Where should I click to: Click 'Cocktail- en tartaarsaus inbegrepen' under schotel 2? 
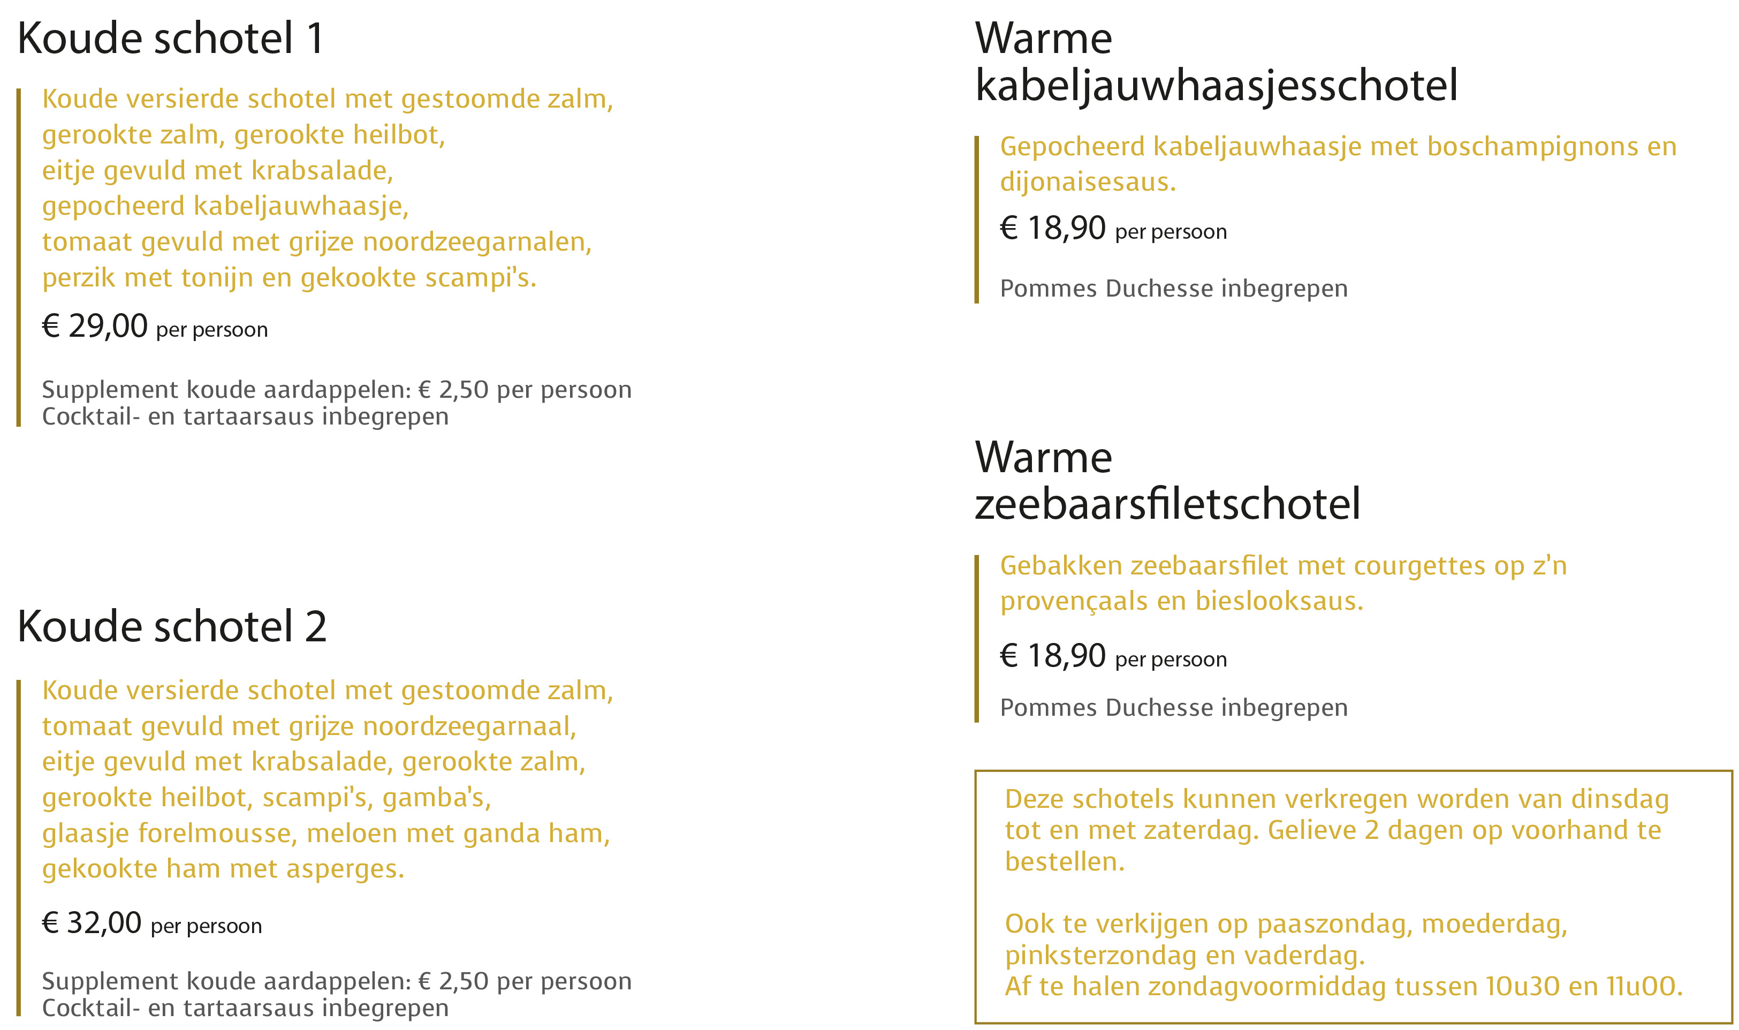[x=245, y=1008]
